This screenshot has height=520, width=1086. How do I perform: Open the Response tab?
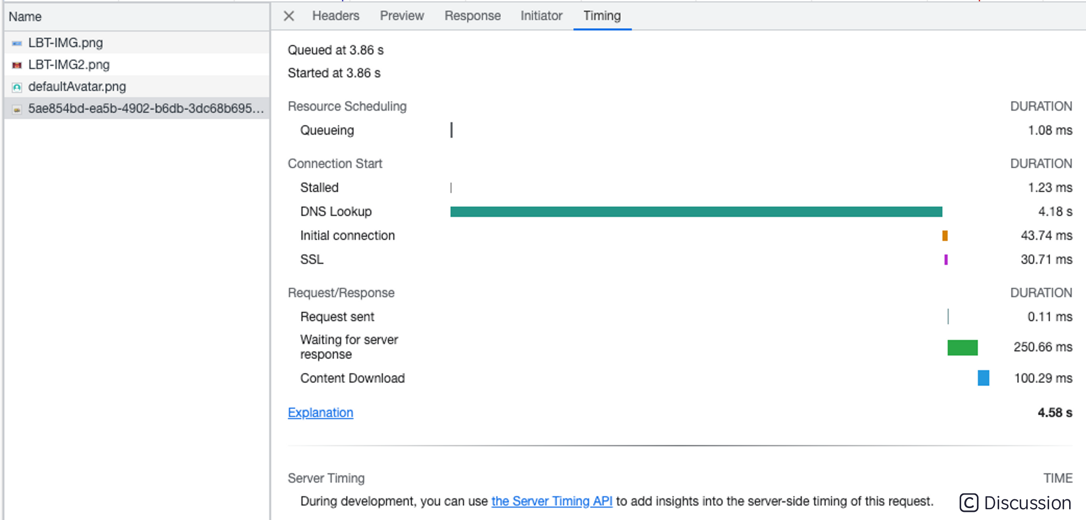(x=472, y=16)
